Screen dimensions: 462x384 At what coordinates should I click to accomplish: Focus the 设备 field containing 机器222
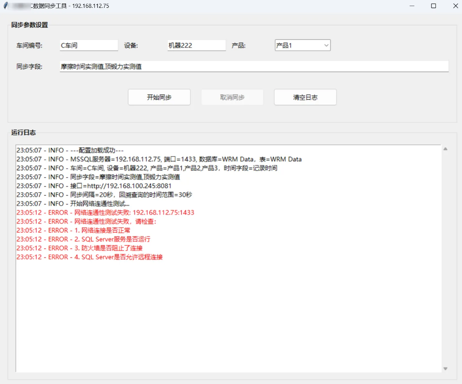pos(196,45)
